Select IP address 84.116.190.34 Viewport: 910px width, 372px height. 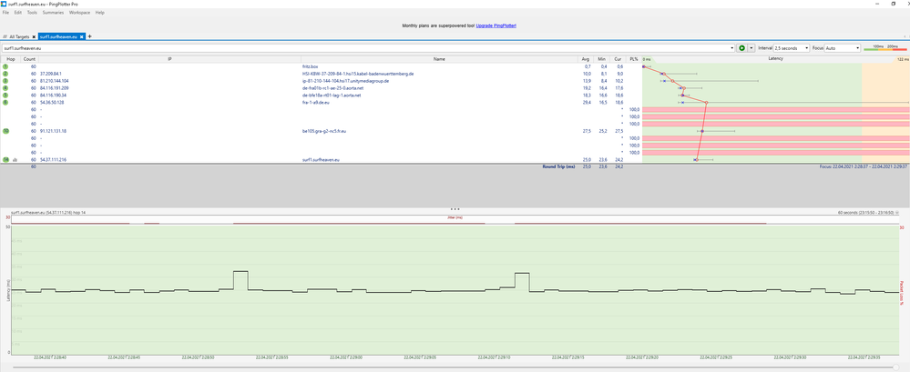tap(54, 95)
